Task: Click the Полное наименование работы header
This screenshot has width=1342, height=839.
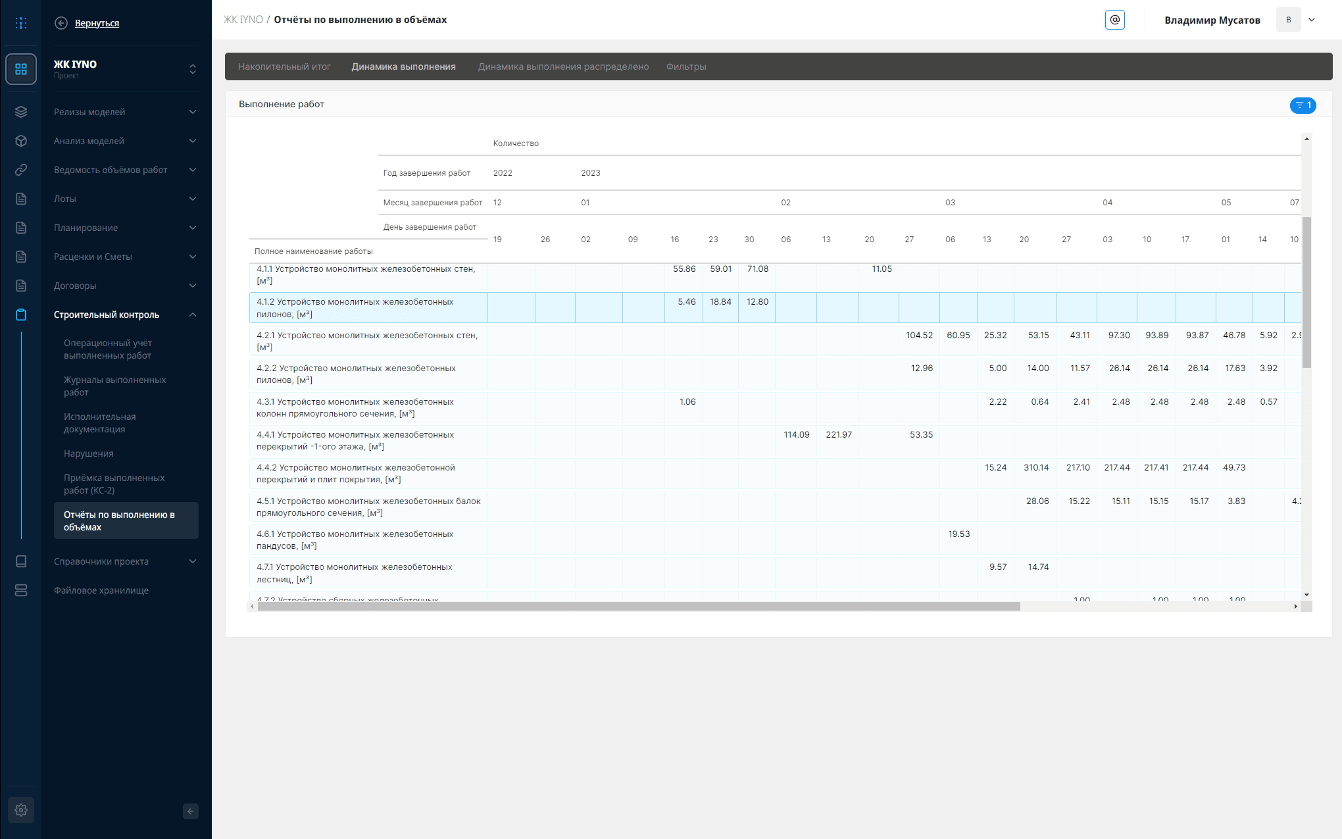Action: pos(314,251)
